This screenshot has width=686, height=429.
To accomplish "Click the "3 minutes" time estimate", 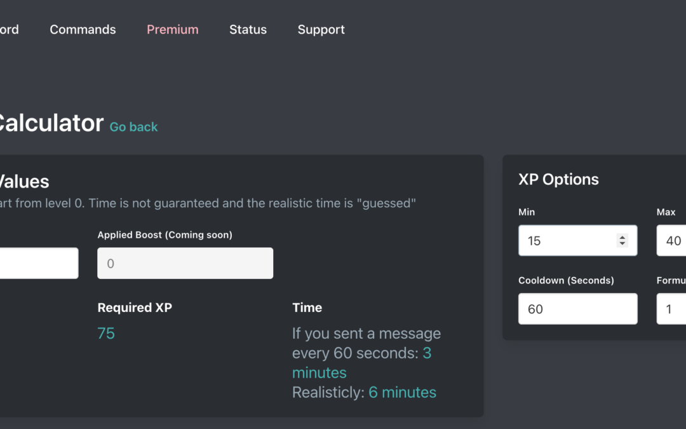I will (x=319, y=372).
